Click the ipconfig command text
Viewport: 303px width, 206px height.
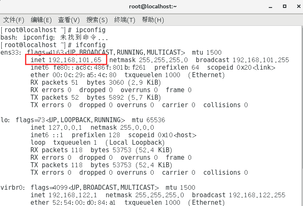pyautogui.click(x=91, y=30)
